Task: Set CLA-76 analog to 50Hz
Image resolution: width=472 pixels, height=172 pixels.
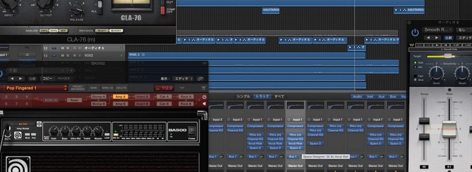Action: [44, 30]
